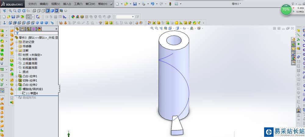This screenshot has width=305, height=137.
Task: Click the Extruded Cut icon on the left toolbar
Action: click(2, 35)
